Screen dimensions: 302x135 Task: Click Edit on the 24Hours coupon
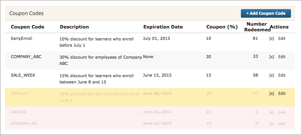pyautogui.click(x=282, y=93)
